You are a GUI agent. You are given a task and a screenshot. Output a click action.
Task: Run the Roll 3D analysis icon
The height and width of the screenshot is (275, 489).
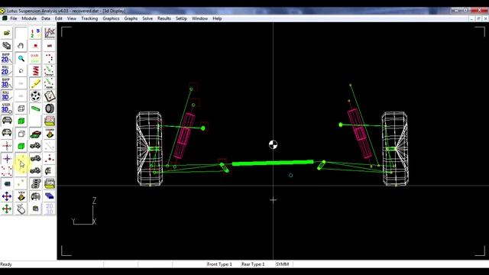7,95
